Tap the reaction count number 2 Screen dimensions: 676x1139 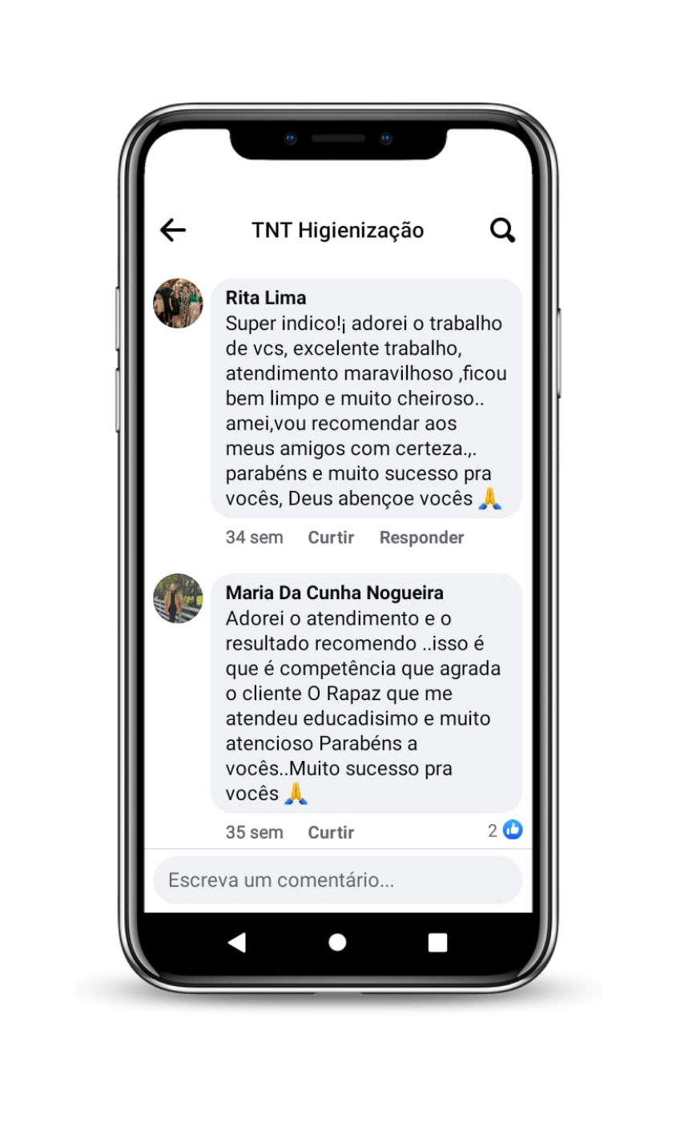click(493, 831)
